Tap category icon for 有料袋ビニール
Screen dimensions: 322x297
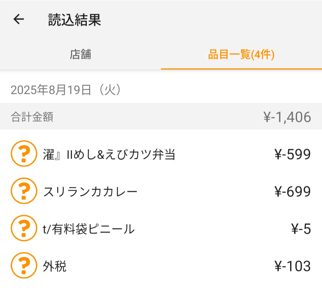tap(24, 228)
